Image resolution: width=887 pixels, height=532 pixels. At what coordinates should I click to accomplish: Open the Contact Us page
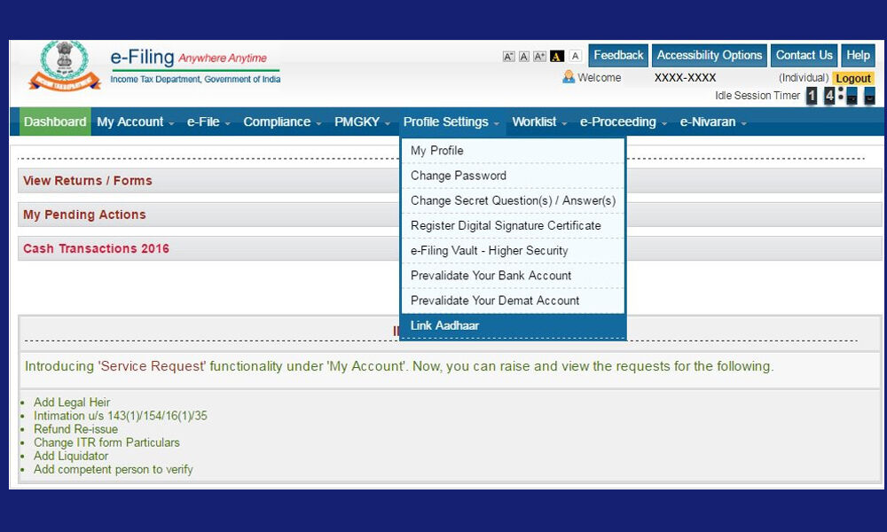pyautogui.click(x=804, y=55)
